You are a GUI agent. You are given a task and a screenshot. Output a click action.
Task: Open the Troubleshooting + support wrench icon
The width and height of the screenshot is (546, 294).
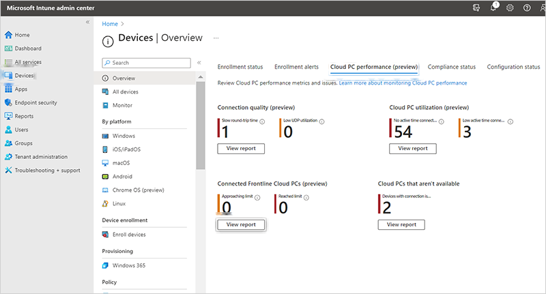click(8, 171)
